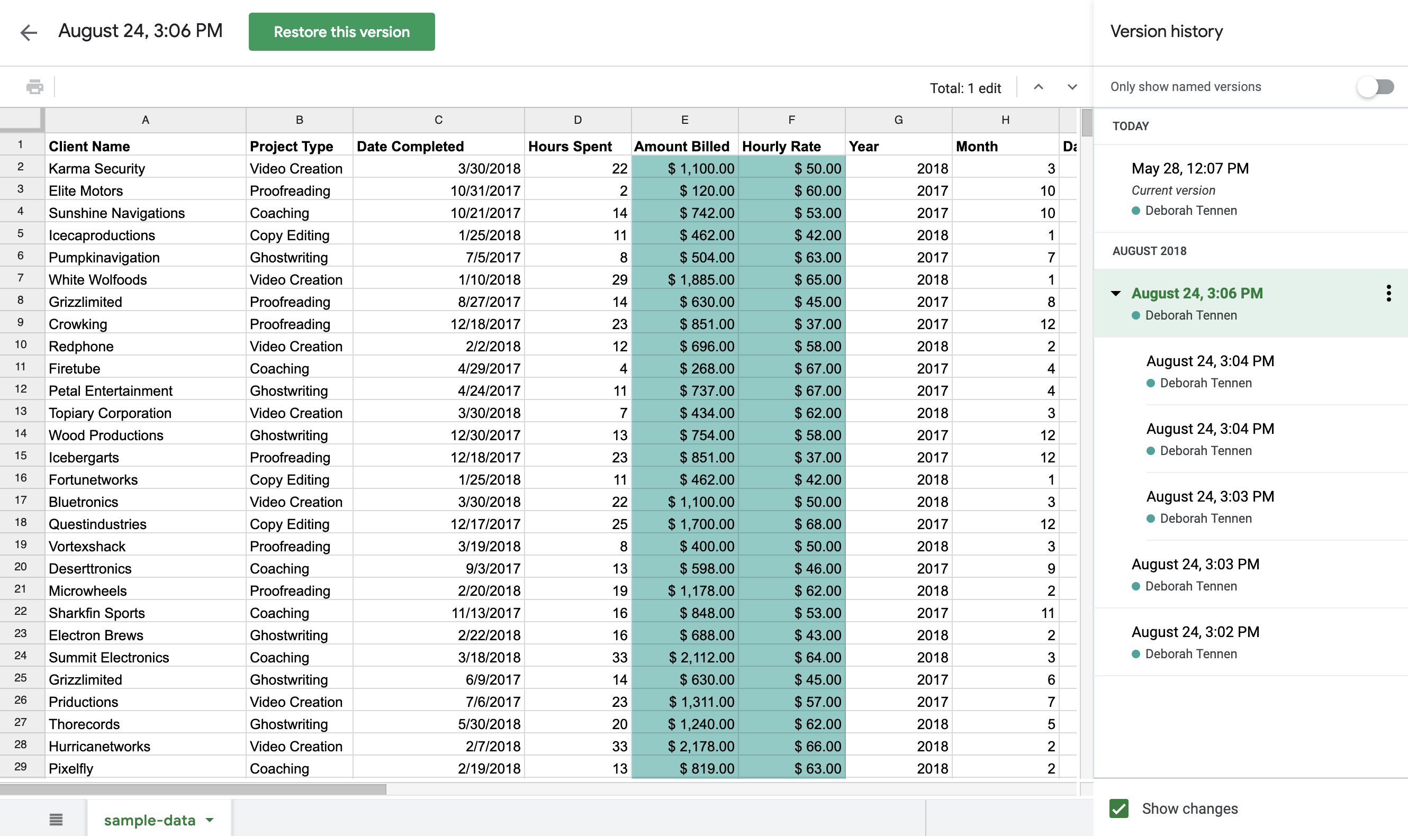Image resolution: width=1408 pixels, height=836 pixels.
Task: Toggle Only show named versions switch
Action: pos(1375,87)
